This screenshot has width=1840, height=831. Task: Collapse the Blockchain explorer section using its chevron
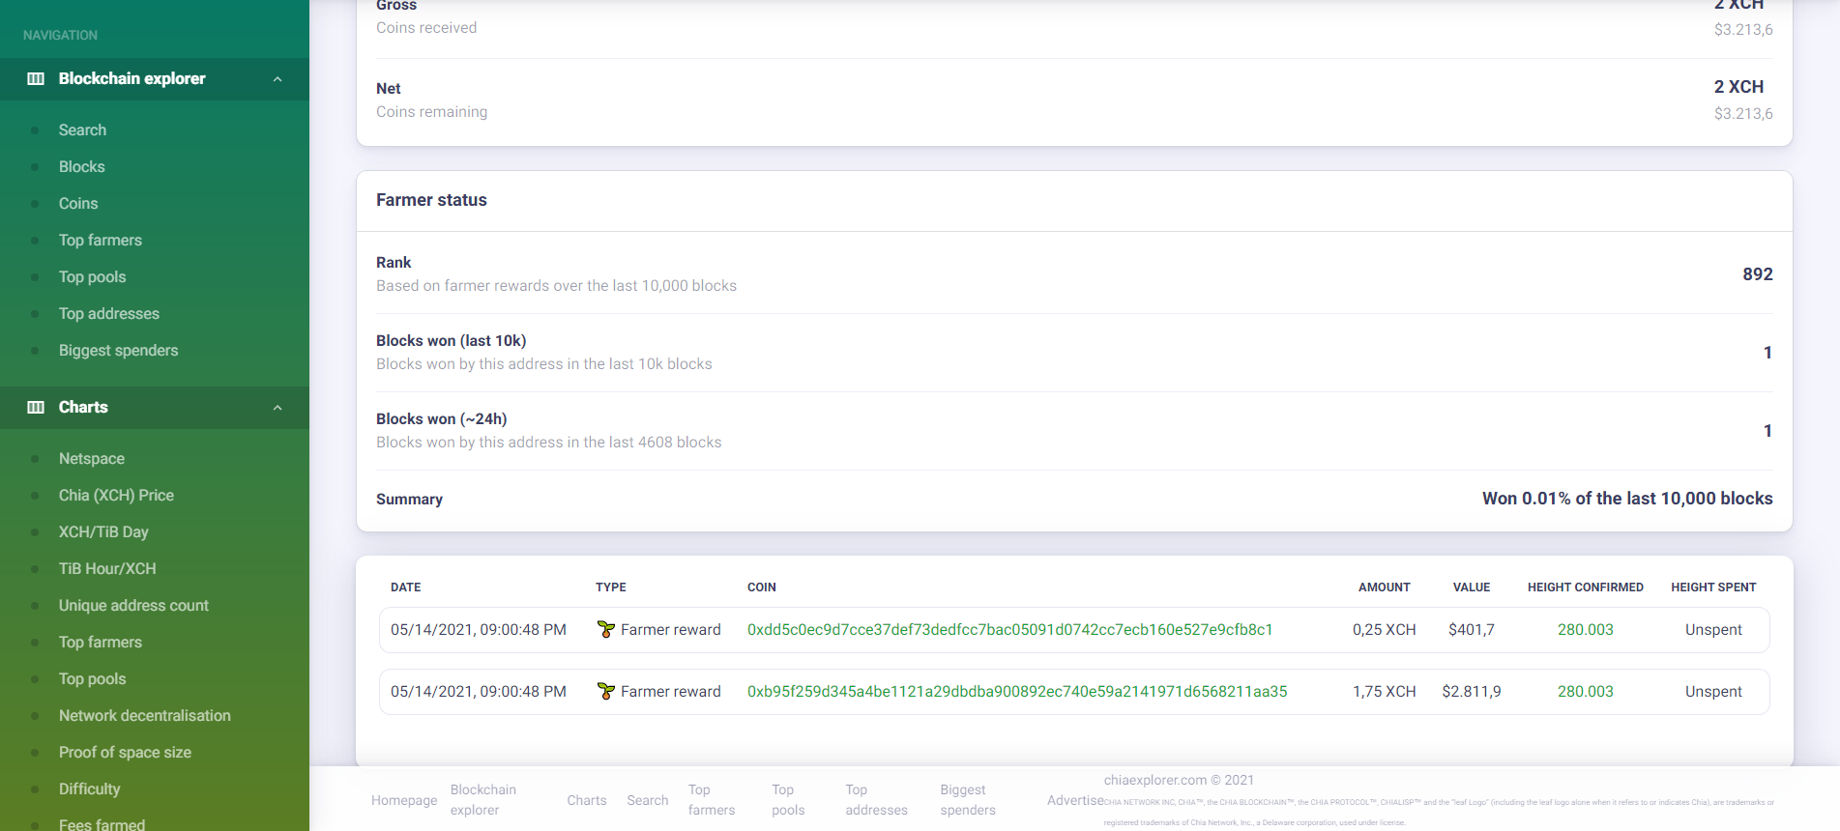(x=277, y=79)
